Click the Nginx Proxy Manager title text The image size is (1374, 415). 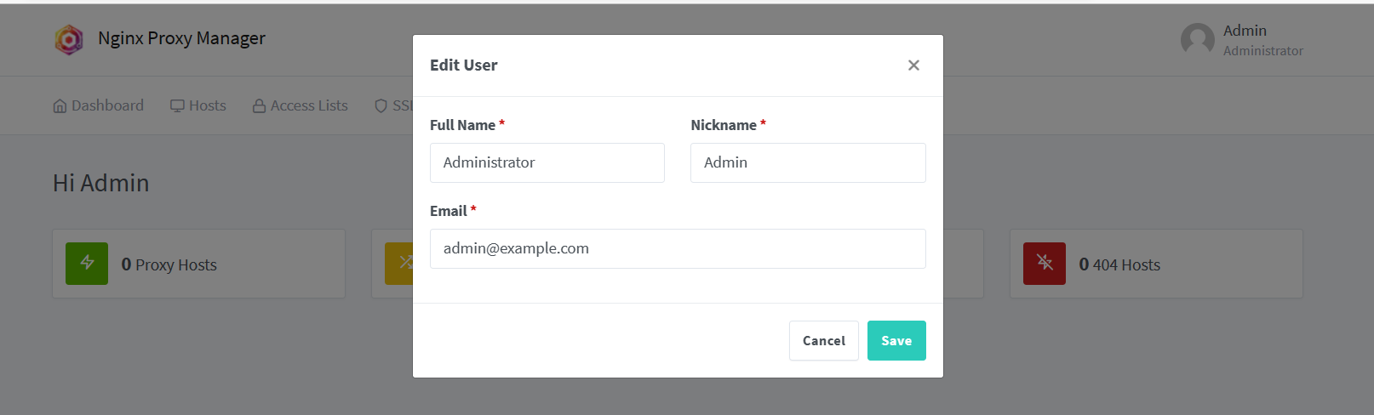[181, 38]
